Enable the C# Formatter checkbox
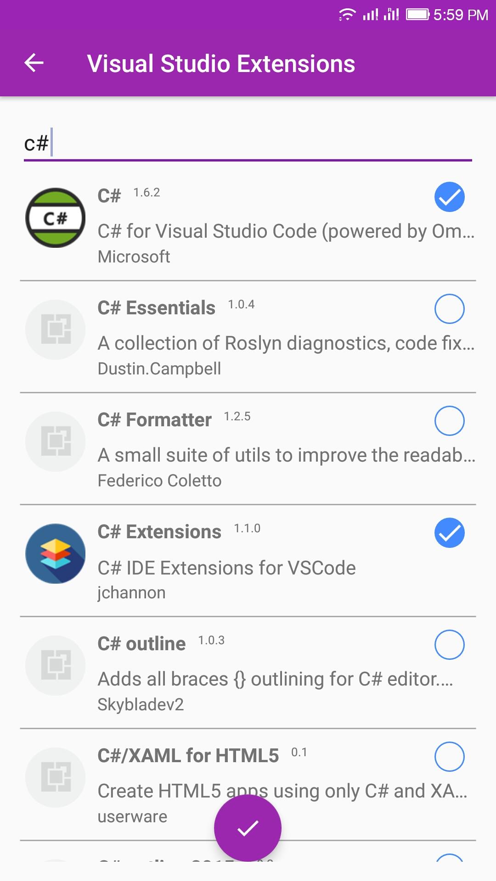Image resolution: width=496 pixels, height=881 pixels. click(449, 421)
